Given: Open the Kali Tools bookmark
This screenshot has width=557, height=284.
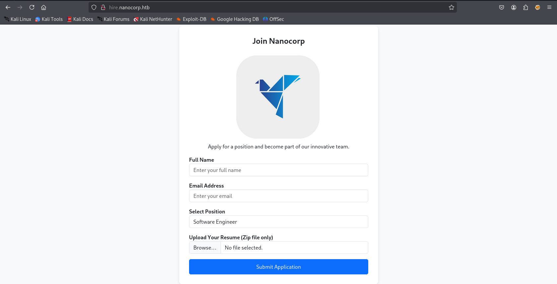Looking at the screenshot, I should pos(49,19).
